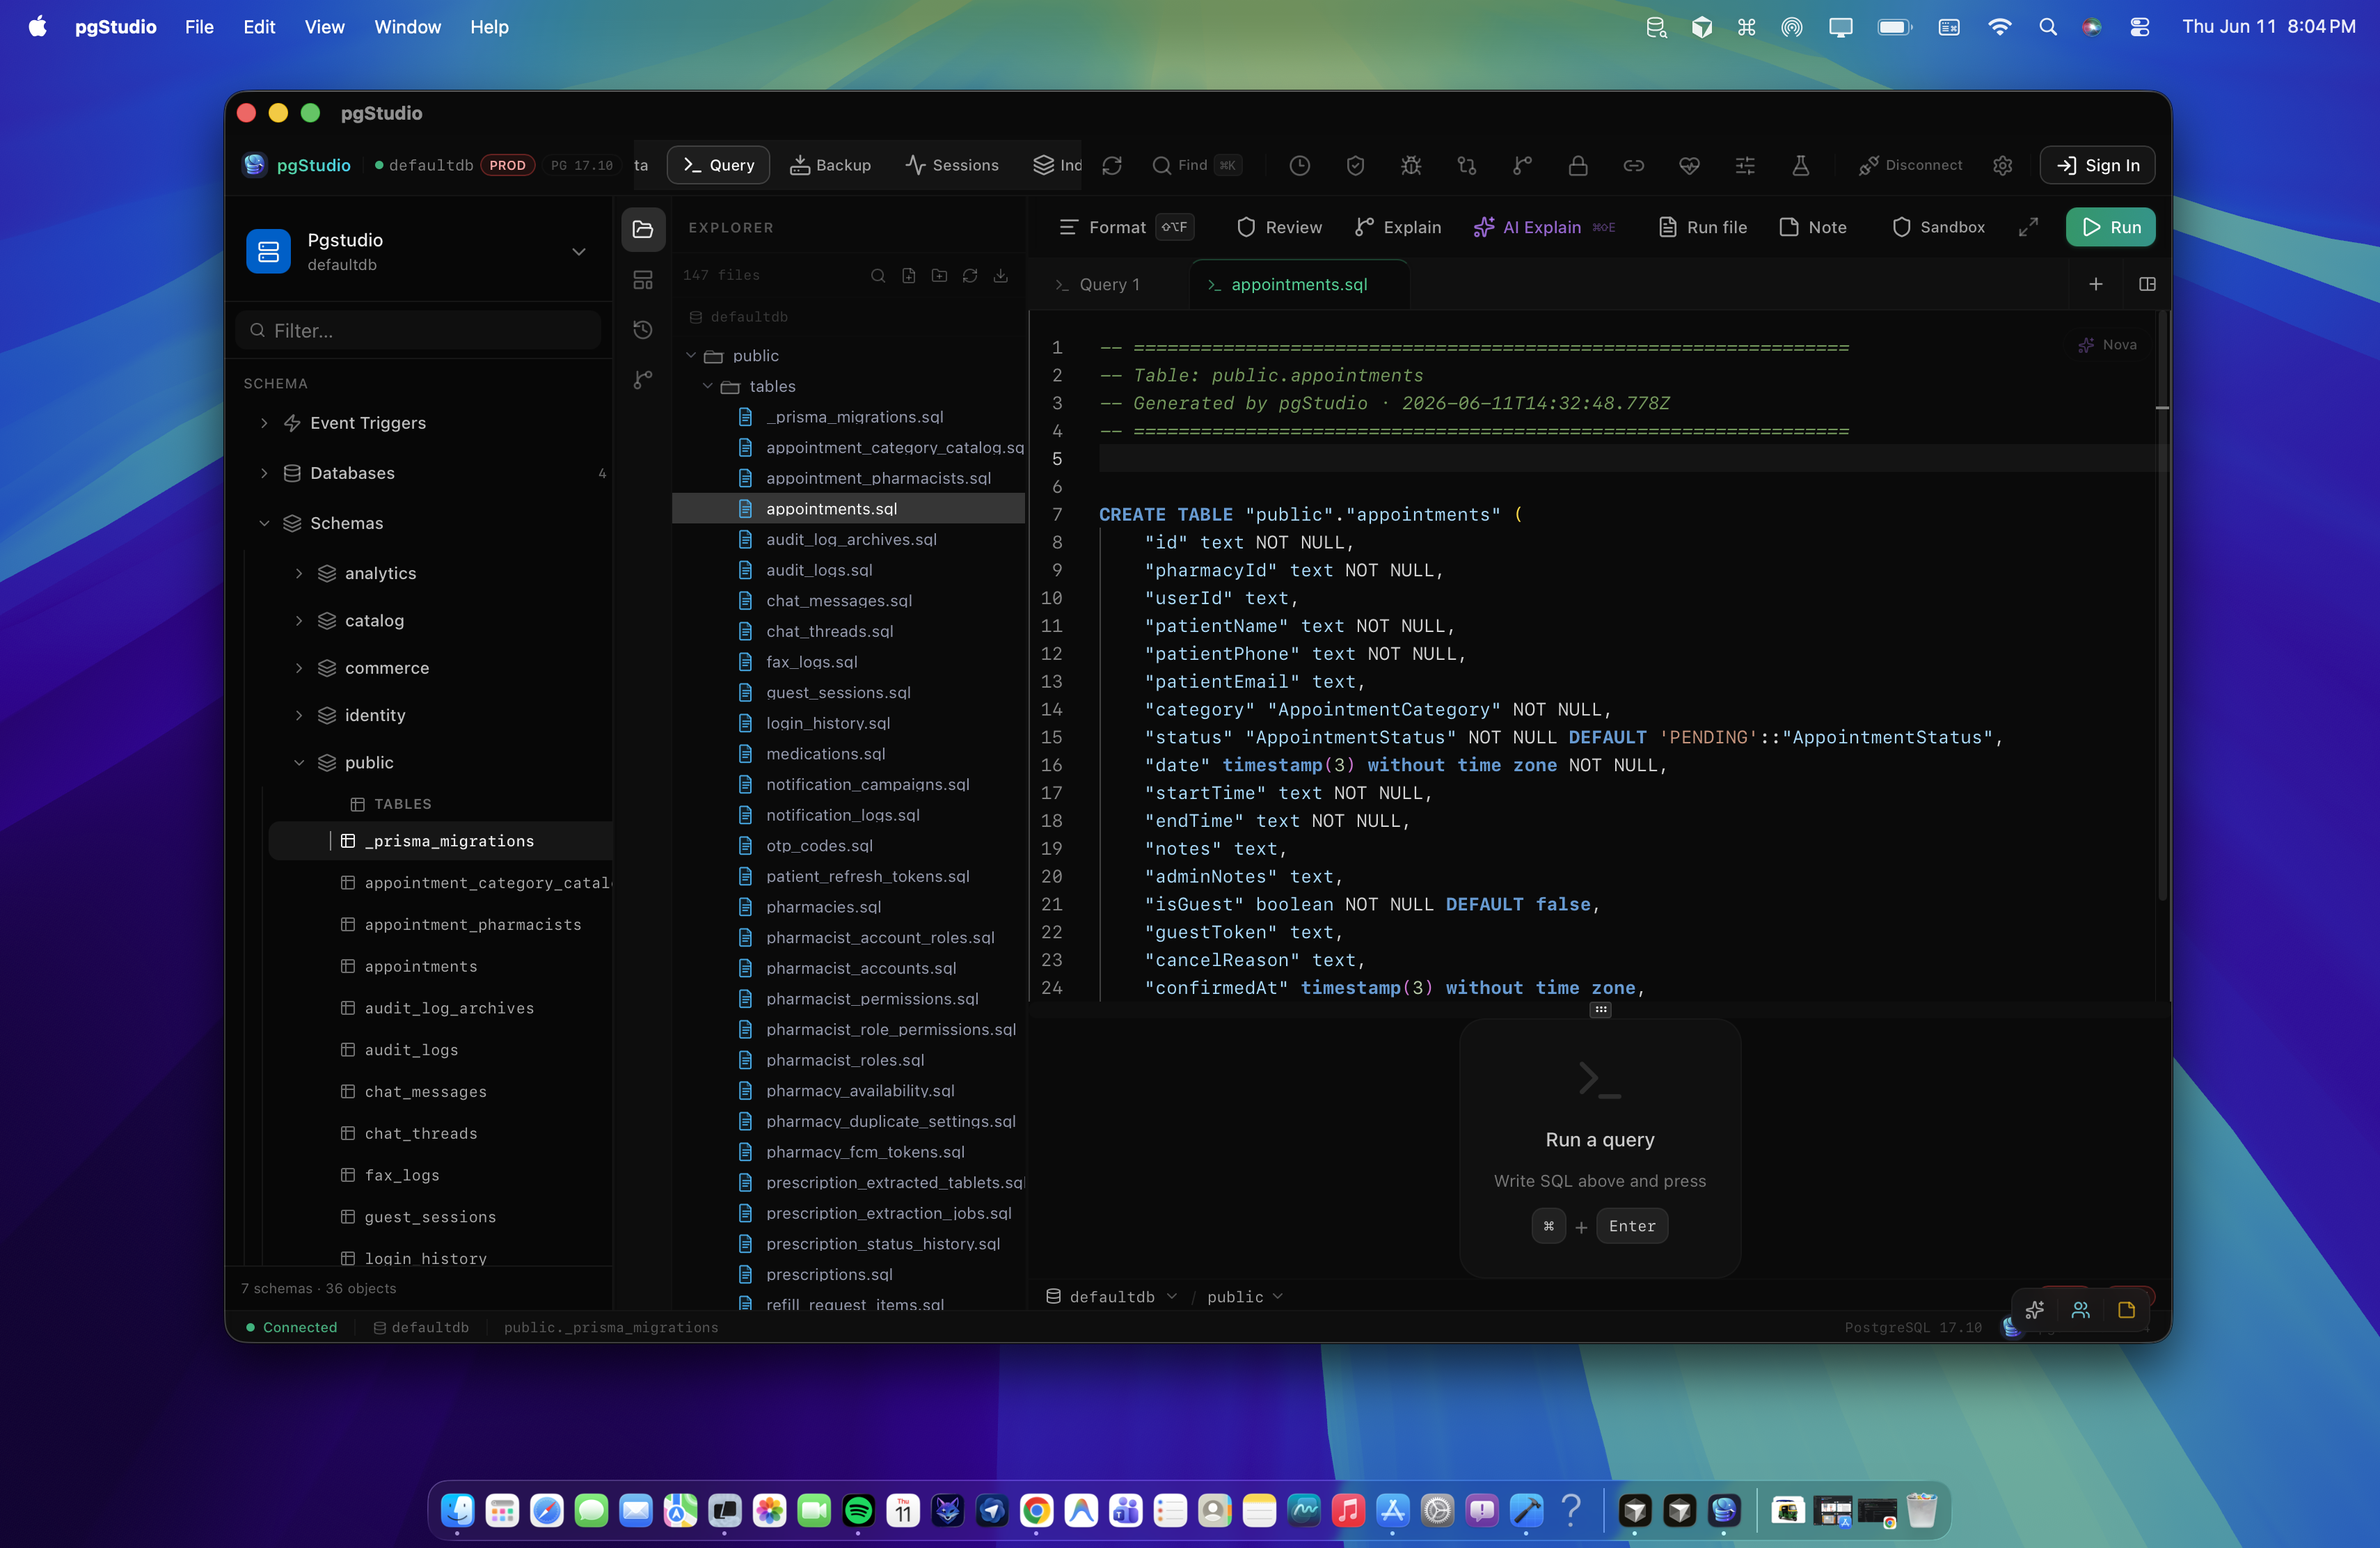Screen dimensions: 2380x1548
Task: Click the flask lab icon in toolbar
Action: point(1801,165)
